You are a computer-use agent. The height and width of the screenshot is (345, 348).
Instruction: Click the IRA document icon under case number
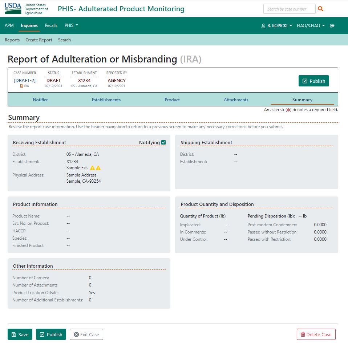(x=21, y=86)
